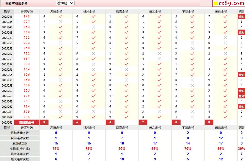245x161 pixels.
Task: Click red checkmark for 鸿雁杀号 in row 2025245
Action: point(60,17)
